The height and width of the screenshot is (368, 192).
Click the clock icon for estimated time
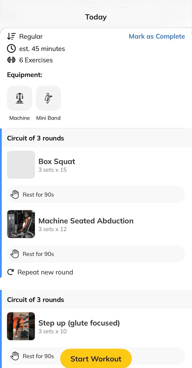(x=11, y=48)
